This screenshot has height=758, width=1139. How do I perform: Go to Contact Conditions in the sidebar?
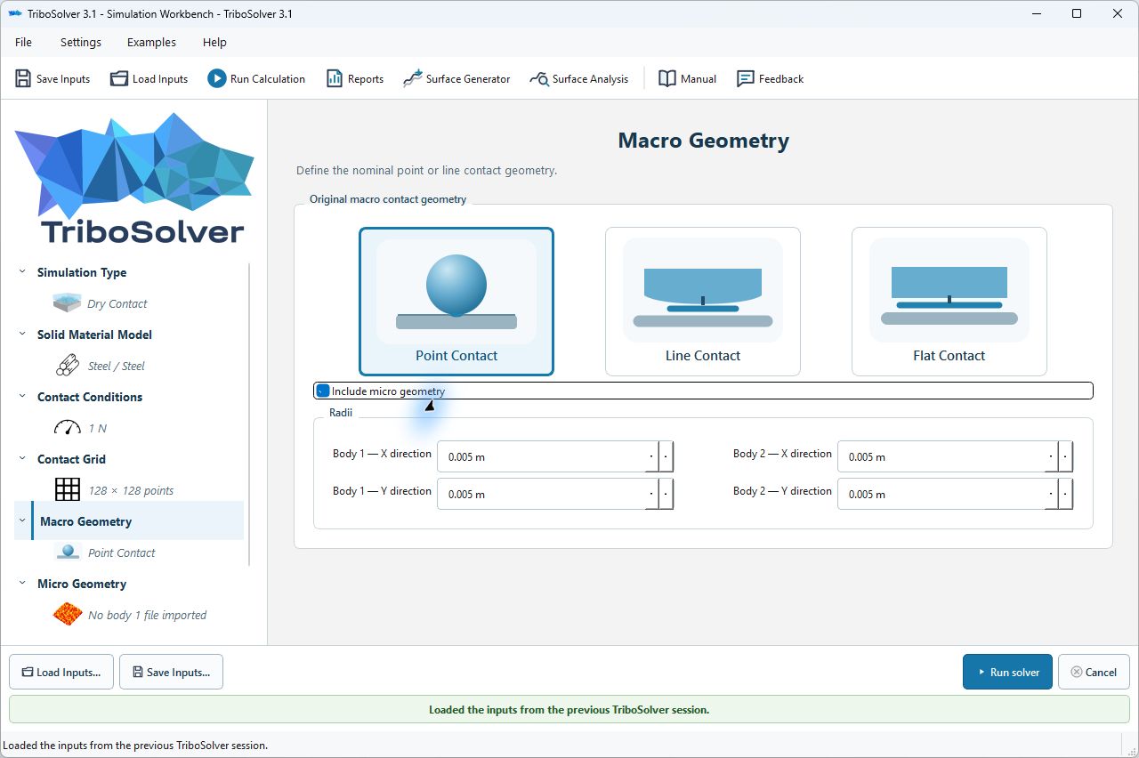pos(90,397)
